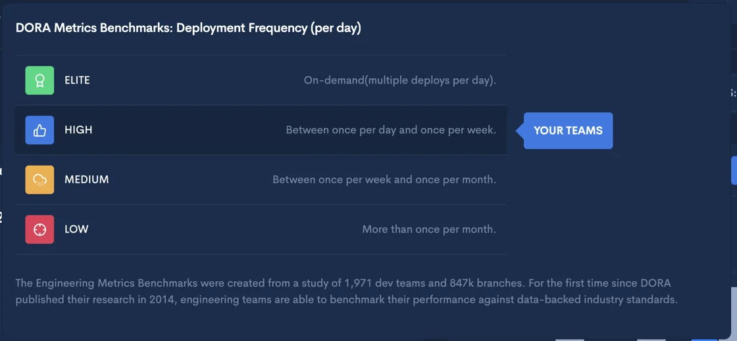Screen dimensions: 737x341
Task: Select the MEDIUM benchmark label
Action: 87,179
